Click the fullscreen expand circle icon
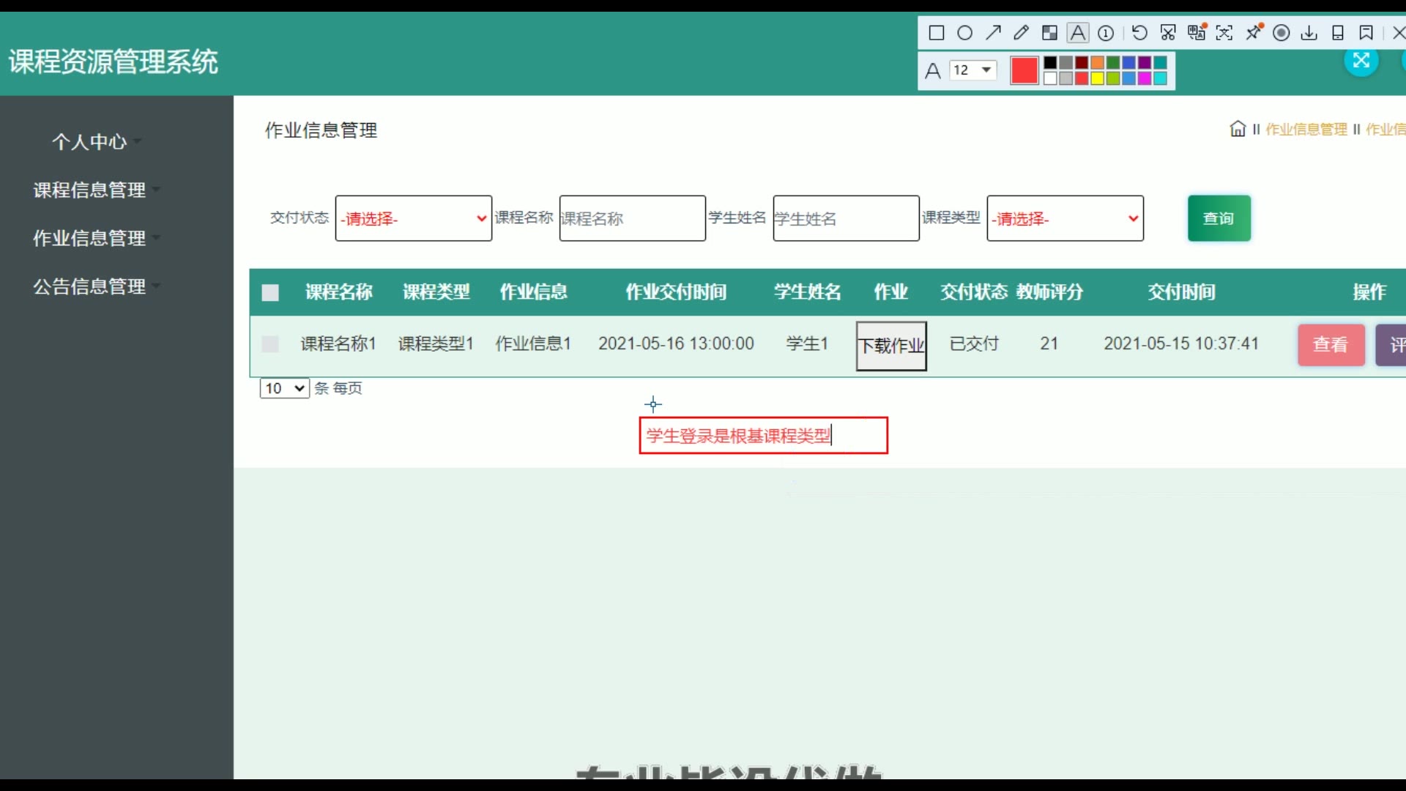The image size is (1406, 791). click(1361, 61)
